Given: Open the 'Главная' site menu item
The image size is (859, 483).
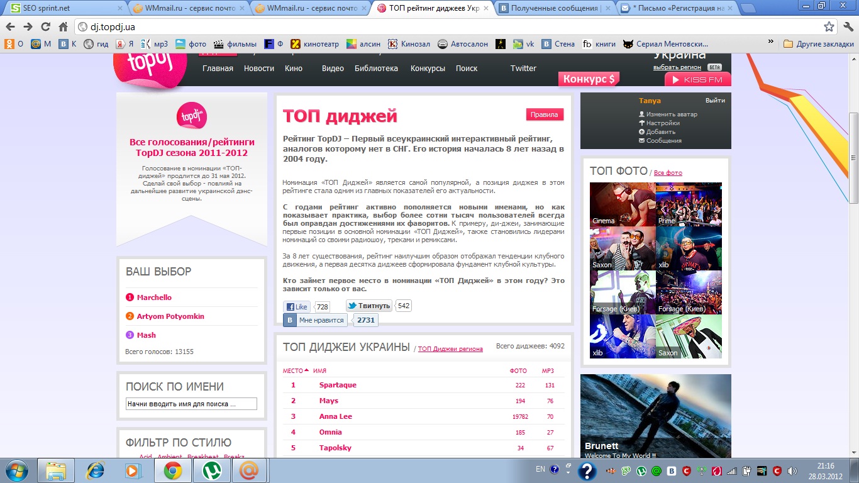Looking at the screenshot, I should coord(218,69).
